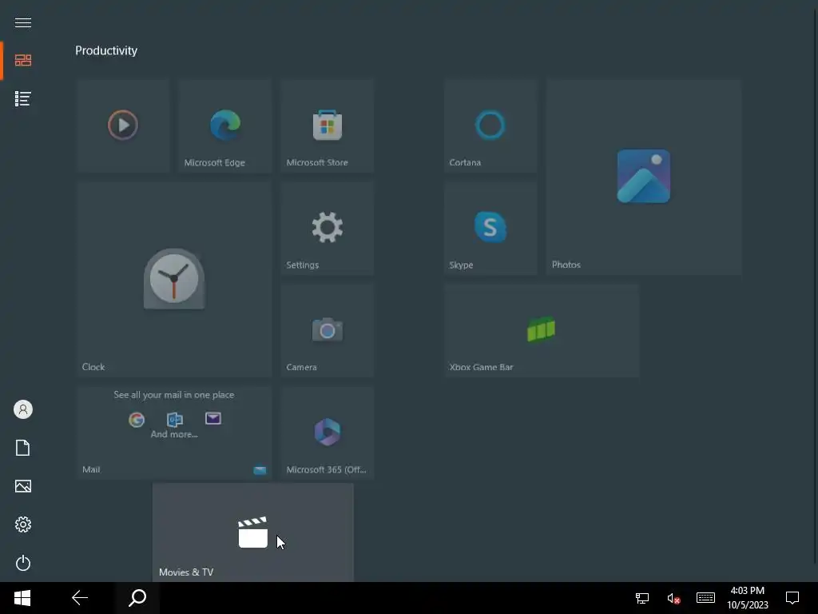Screen dimensions: 818x614
Task: Select the Pinned tiles view icon
Action: 23,61
